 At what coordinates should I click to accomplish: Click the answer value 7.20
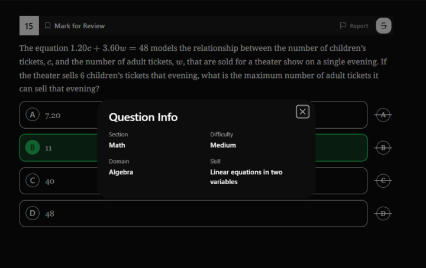click(x=53, y=116)
